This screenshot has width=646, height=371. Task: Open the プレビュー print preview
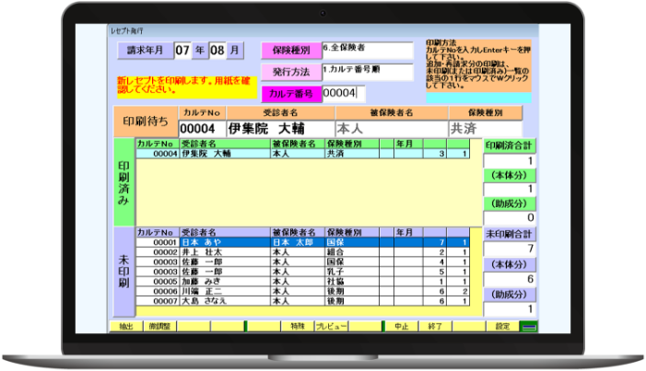(x=331, y=326)
